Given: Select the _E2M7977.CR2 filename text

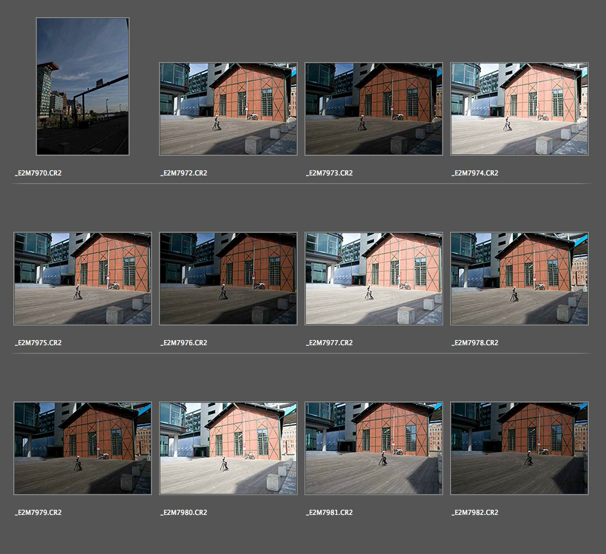Looking at the screenshot, I should (330, 343).
